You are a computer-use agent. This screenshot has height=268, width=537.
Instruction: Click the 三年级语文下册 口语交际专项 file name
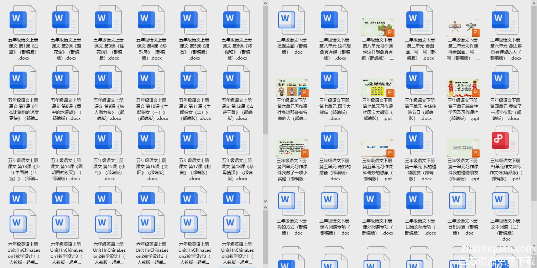420,227
